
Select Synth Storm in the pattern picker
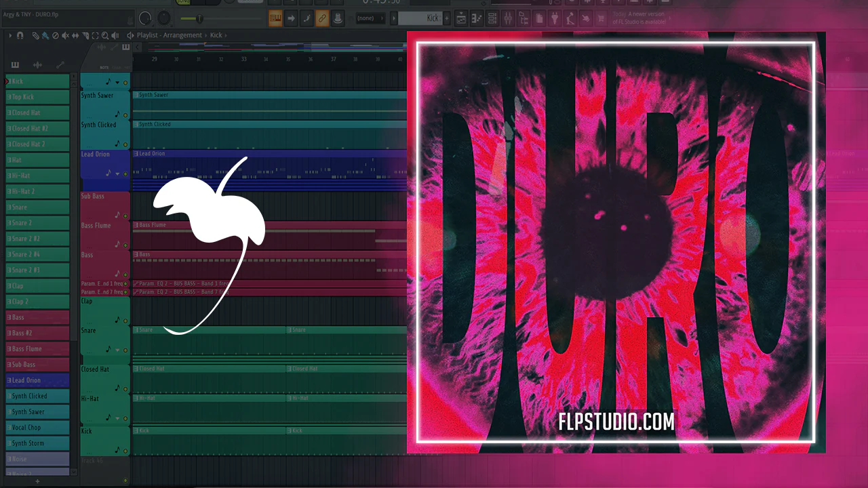point(37,443)
